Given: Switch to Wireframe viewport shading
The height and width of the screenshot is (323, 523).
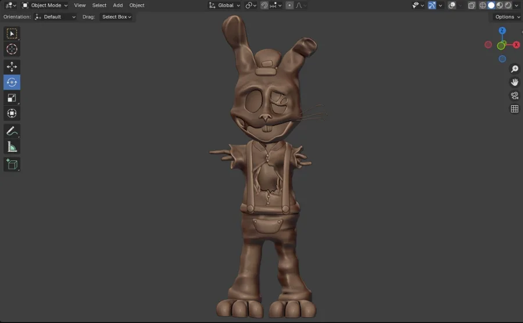Looking at the screenshot, I should click(x=483, y=5).
